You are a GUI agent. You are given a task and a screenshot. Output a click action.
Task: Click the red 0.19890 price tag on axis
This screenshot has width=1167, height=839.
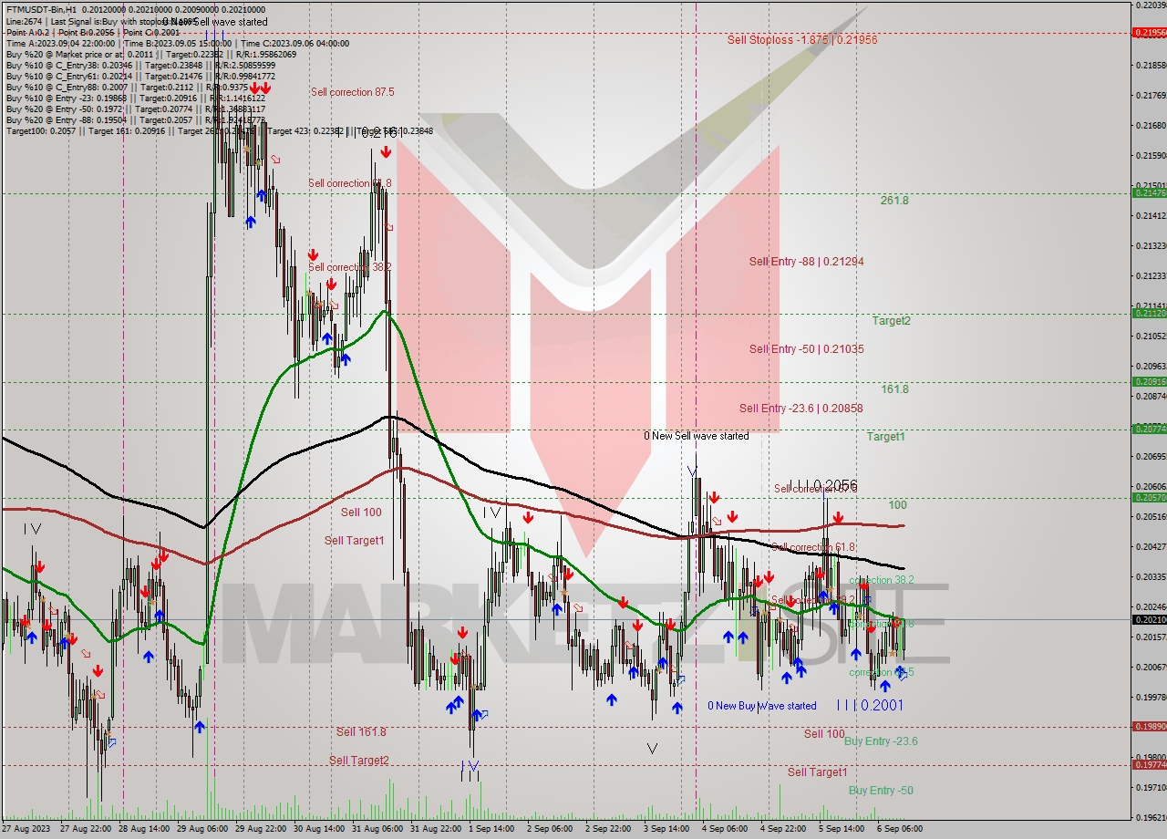coord(1150,727)
